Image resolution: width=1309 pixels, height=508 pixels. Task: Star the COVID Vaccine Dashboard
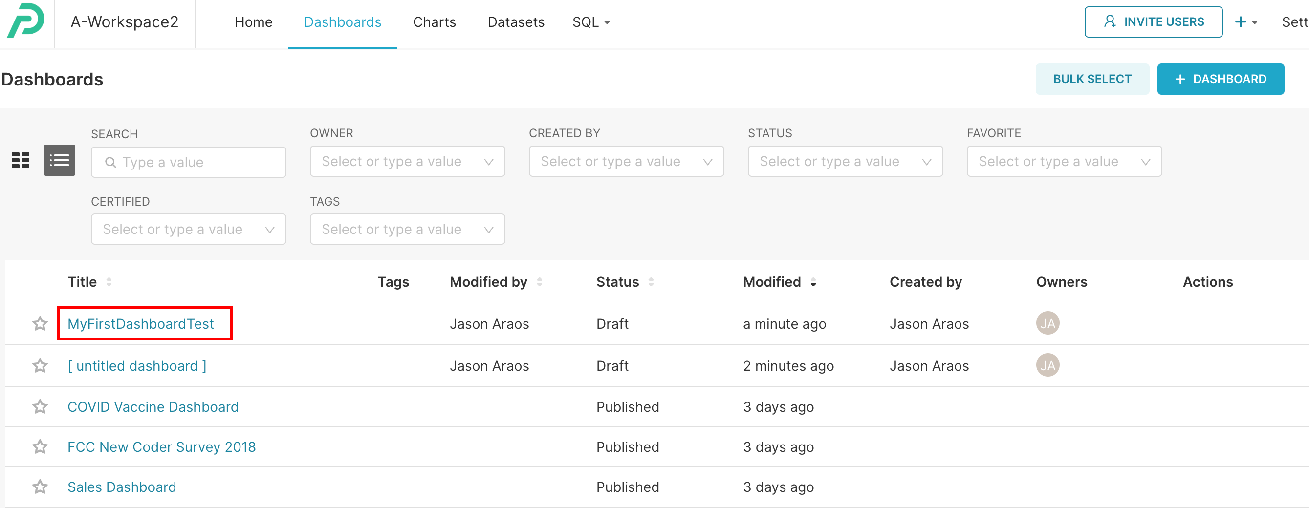tap(40, 406)
